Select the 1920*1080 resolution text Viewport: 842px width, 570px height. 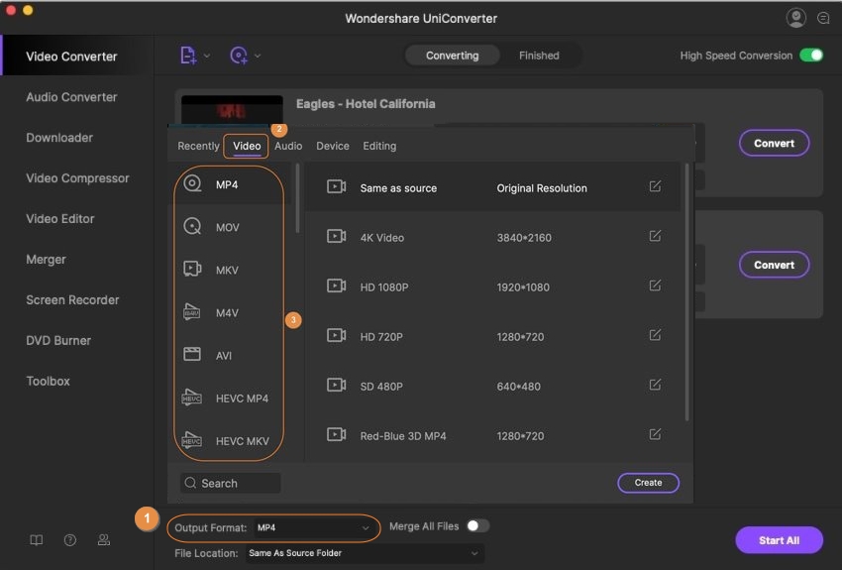click(522, 286)
